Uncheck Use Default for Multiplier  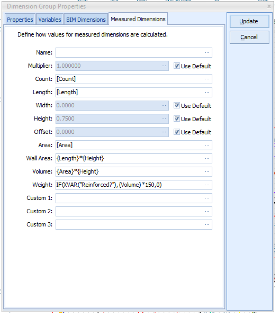[177, 66]
